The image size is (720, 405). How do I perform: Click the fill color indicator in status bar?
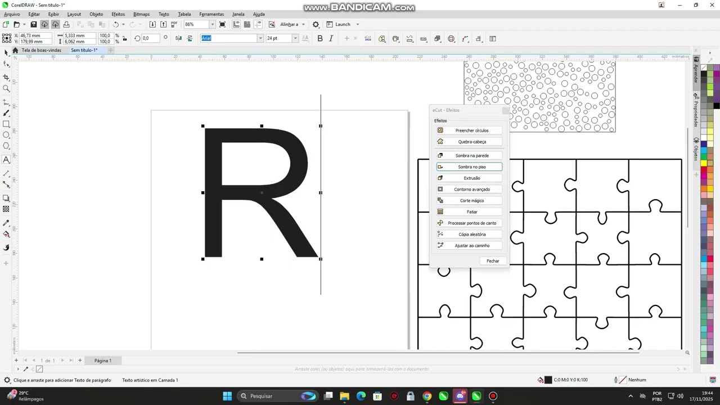tap(548, 380)
